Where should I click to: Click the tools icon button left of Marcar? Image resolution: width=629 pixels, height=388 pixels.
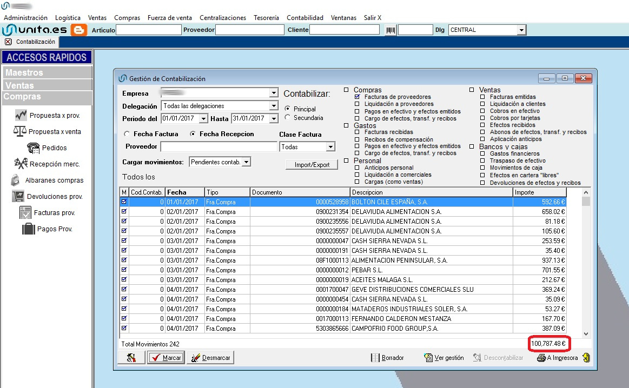coord(131,358)
